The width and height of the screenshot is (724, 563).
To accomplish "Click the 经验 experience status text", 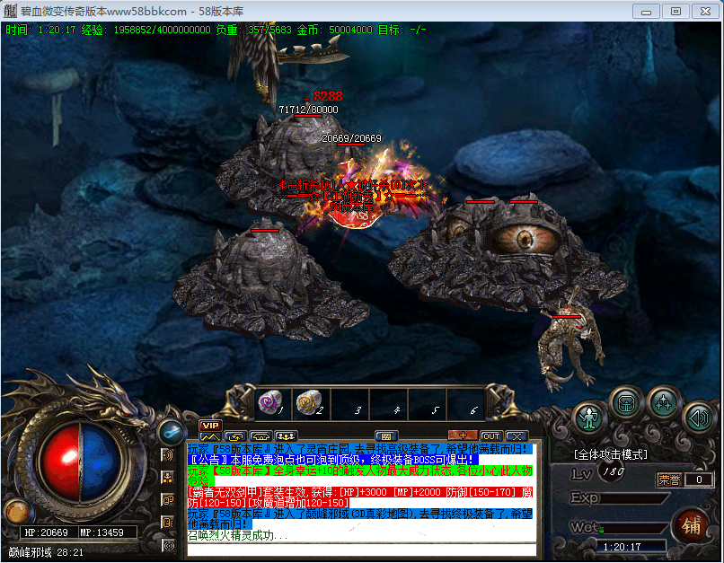I will 146,30.
